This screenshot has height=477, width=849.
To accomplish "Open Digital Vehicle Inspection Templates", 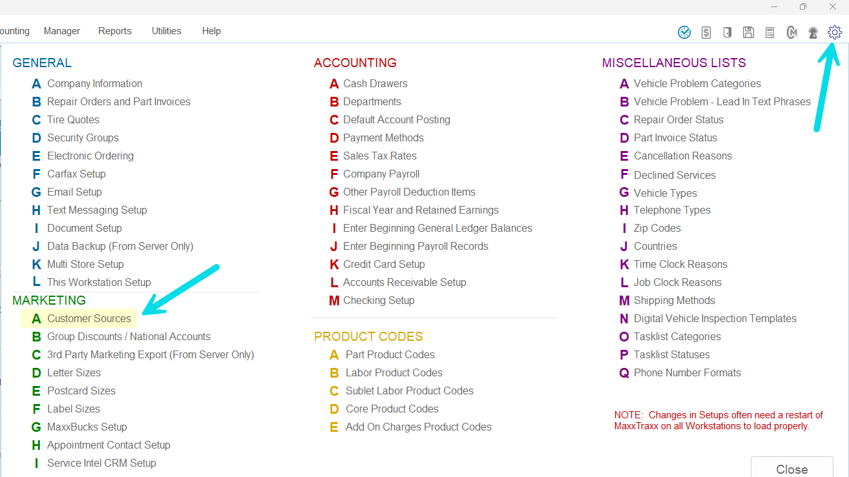I will tap(715, 318).
